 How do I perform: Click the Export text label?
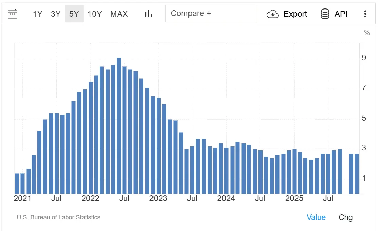point(295,14)
